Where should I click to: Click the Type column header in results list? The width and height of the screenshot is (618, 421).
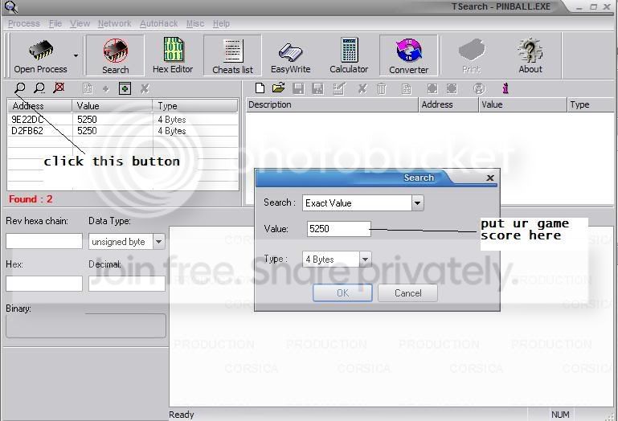pyautogui.click(x=195, y=105)
